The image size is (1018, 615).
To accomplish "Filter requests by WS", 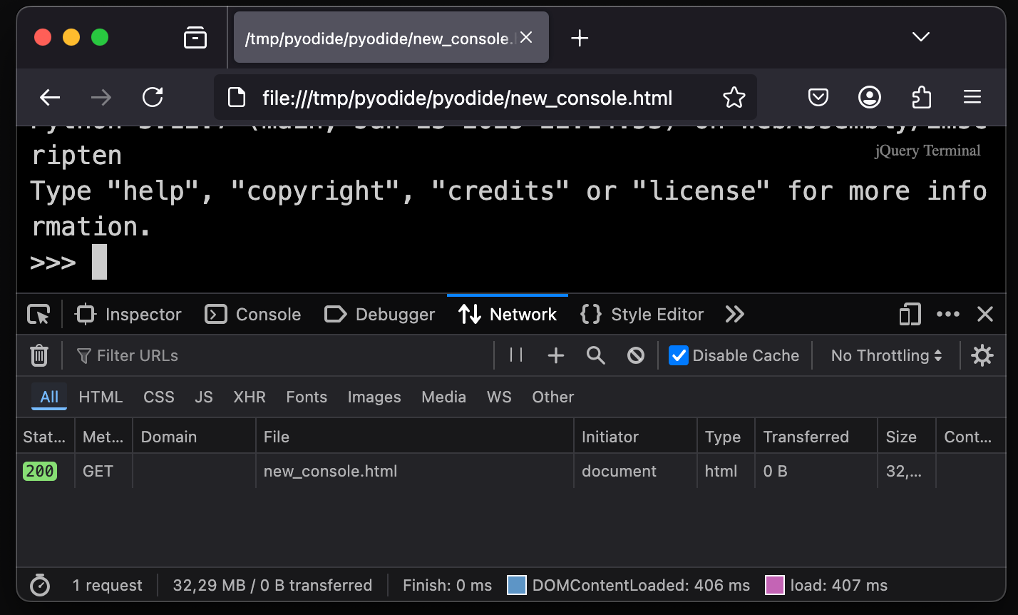I will 499,397.
